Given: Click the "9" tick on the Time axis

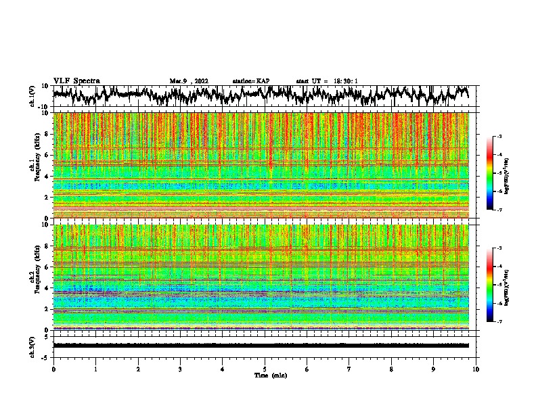Looking at the screenshot, I should (x=433, y=369).
